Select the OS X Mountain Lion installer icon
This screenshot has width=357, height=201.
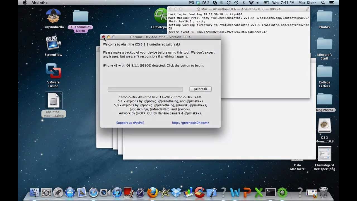coord(324,131)
